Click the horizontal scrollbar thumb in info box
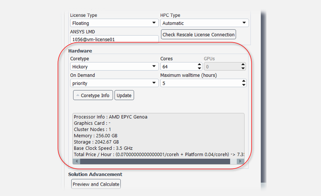Image resolution: width=321 pixels, height=196 pixels. tap(155, 161)
